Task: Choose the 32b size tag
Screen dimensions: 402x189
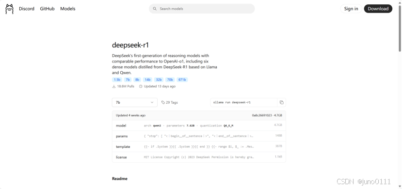Action: pyautogui.click(x=159, y=79)
